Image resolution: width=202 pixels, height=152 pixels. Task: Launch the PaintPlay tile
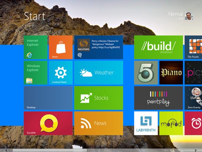[158, 98]
